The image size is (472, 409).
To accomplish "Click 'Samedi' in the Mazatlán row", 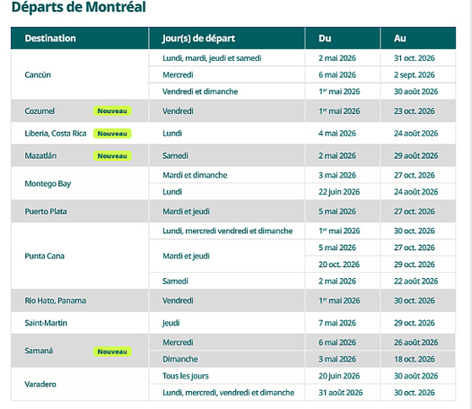I will (175, 155).
